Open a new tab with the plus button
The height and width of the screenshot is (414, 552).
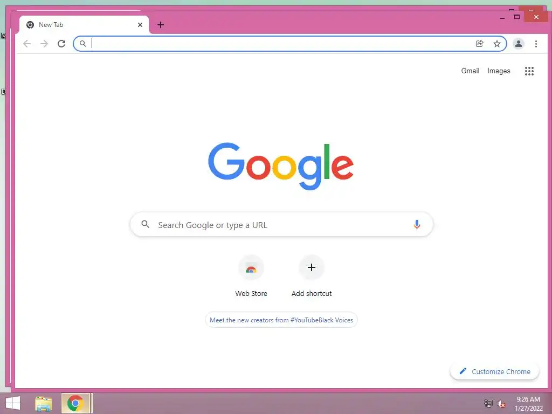[161, 25]
